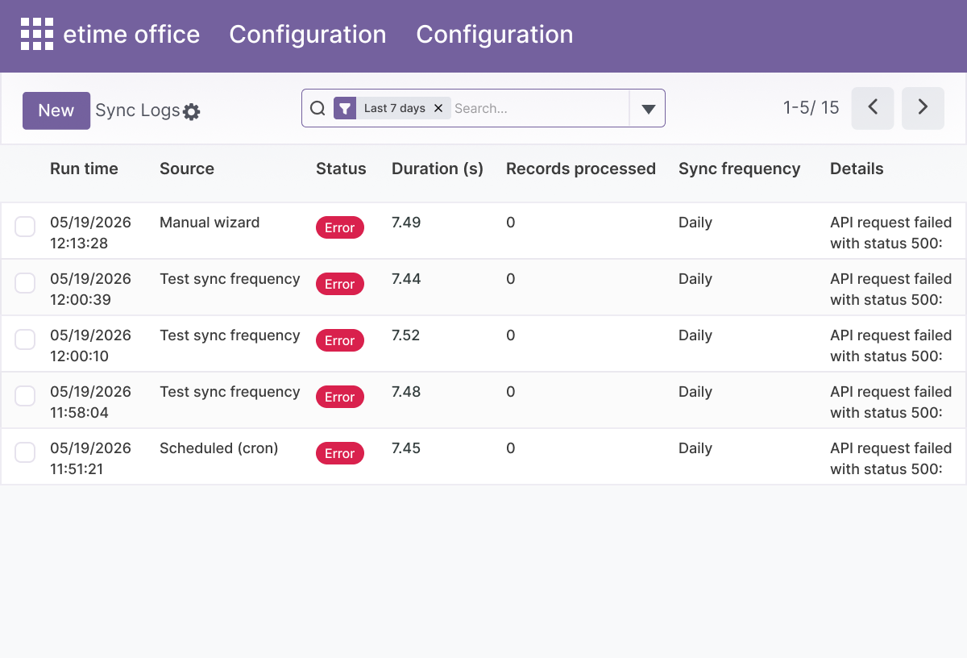Focus the Search input field
Screen dimensions: 967x658
tap(538, 108)
